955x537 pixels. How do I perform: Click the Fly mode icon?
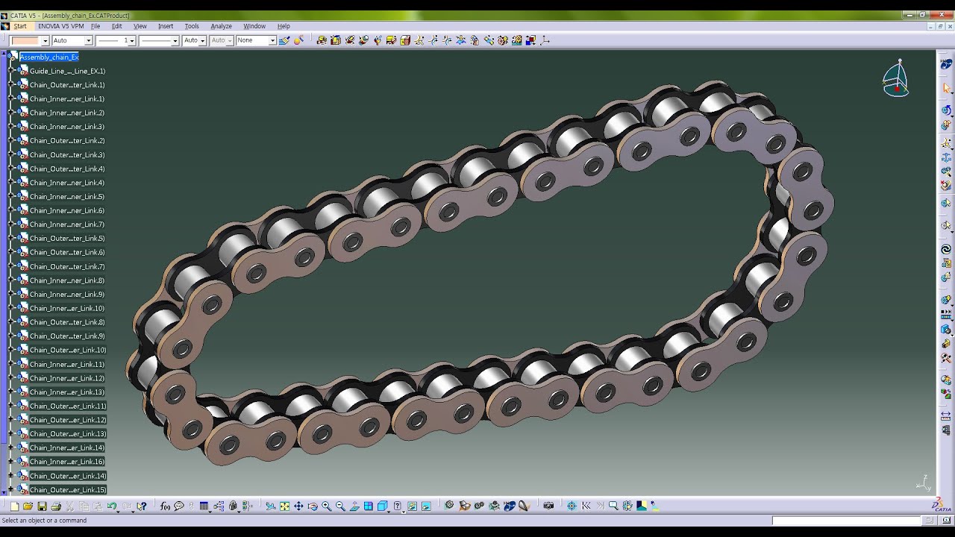[x=271, y=506]
